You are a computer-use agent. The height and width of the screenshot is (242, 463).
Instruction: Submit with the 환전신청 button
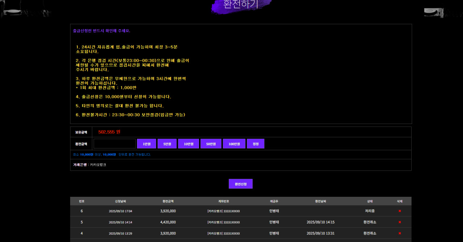(x=241, y=184)
